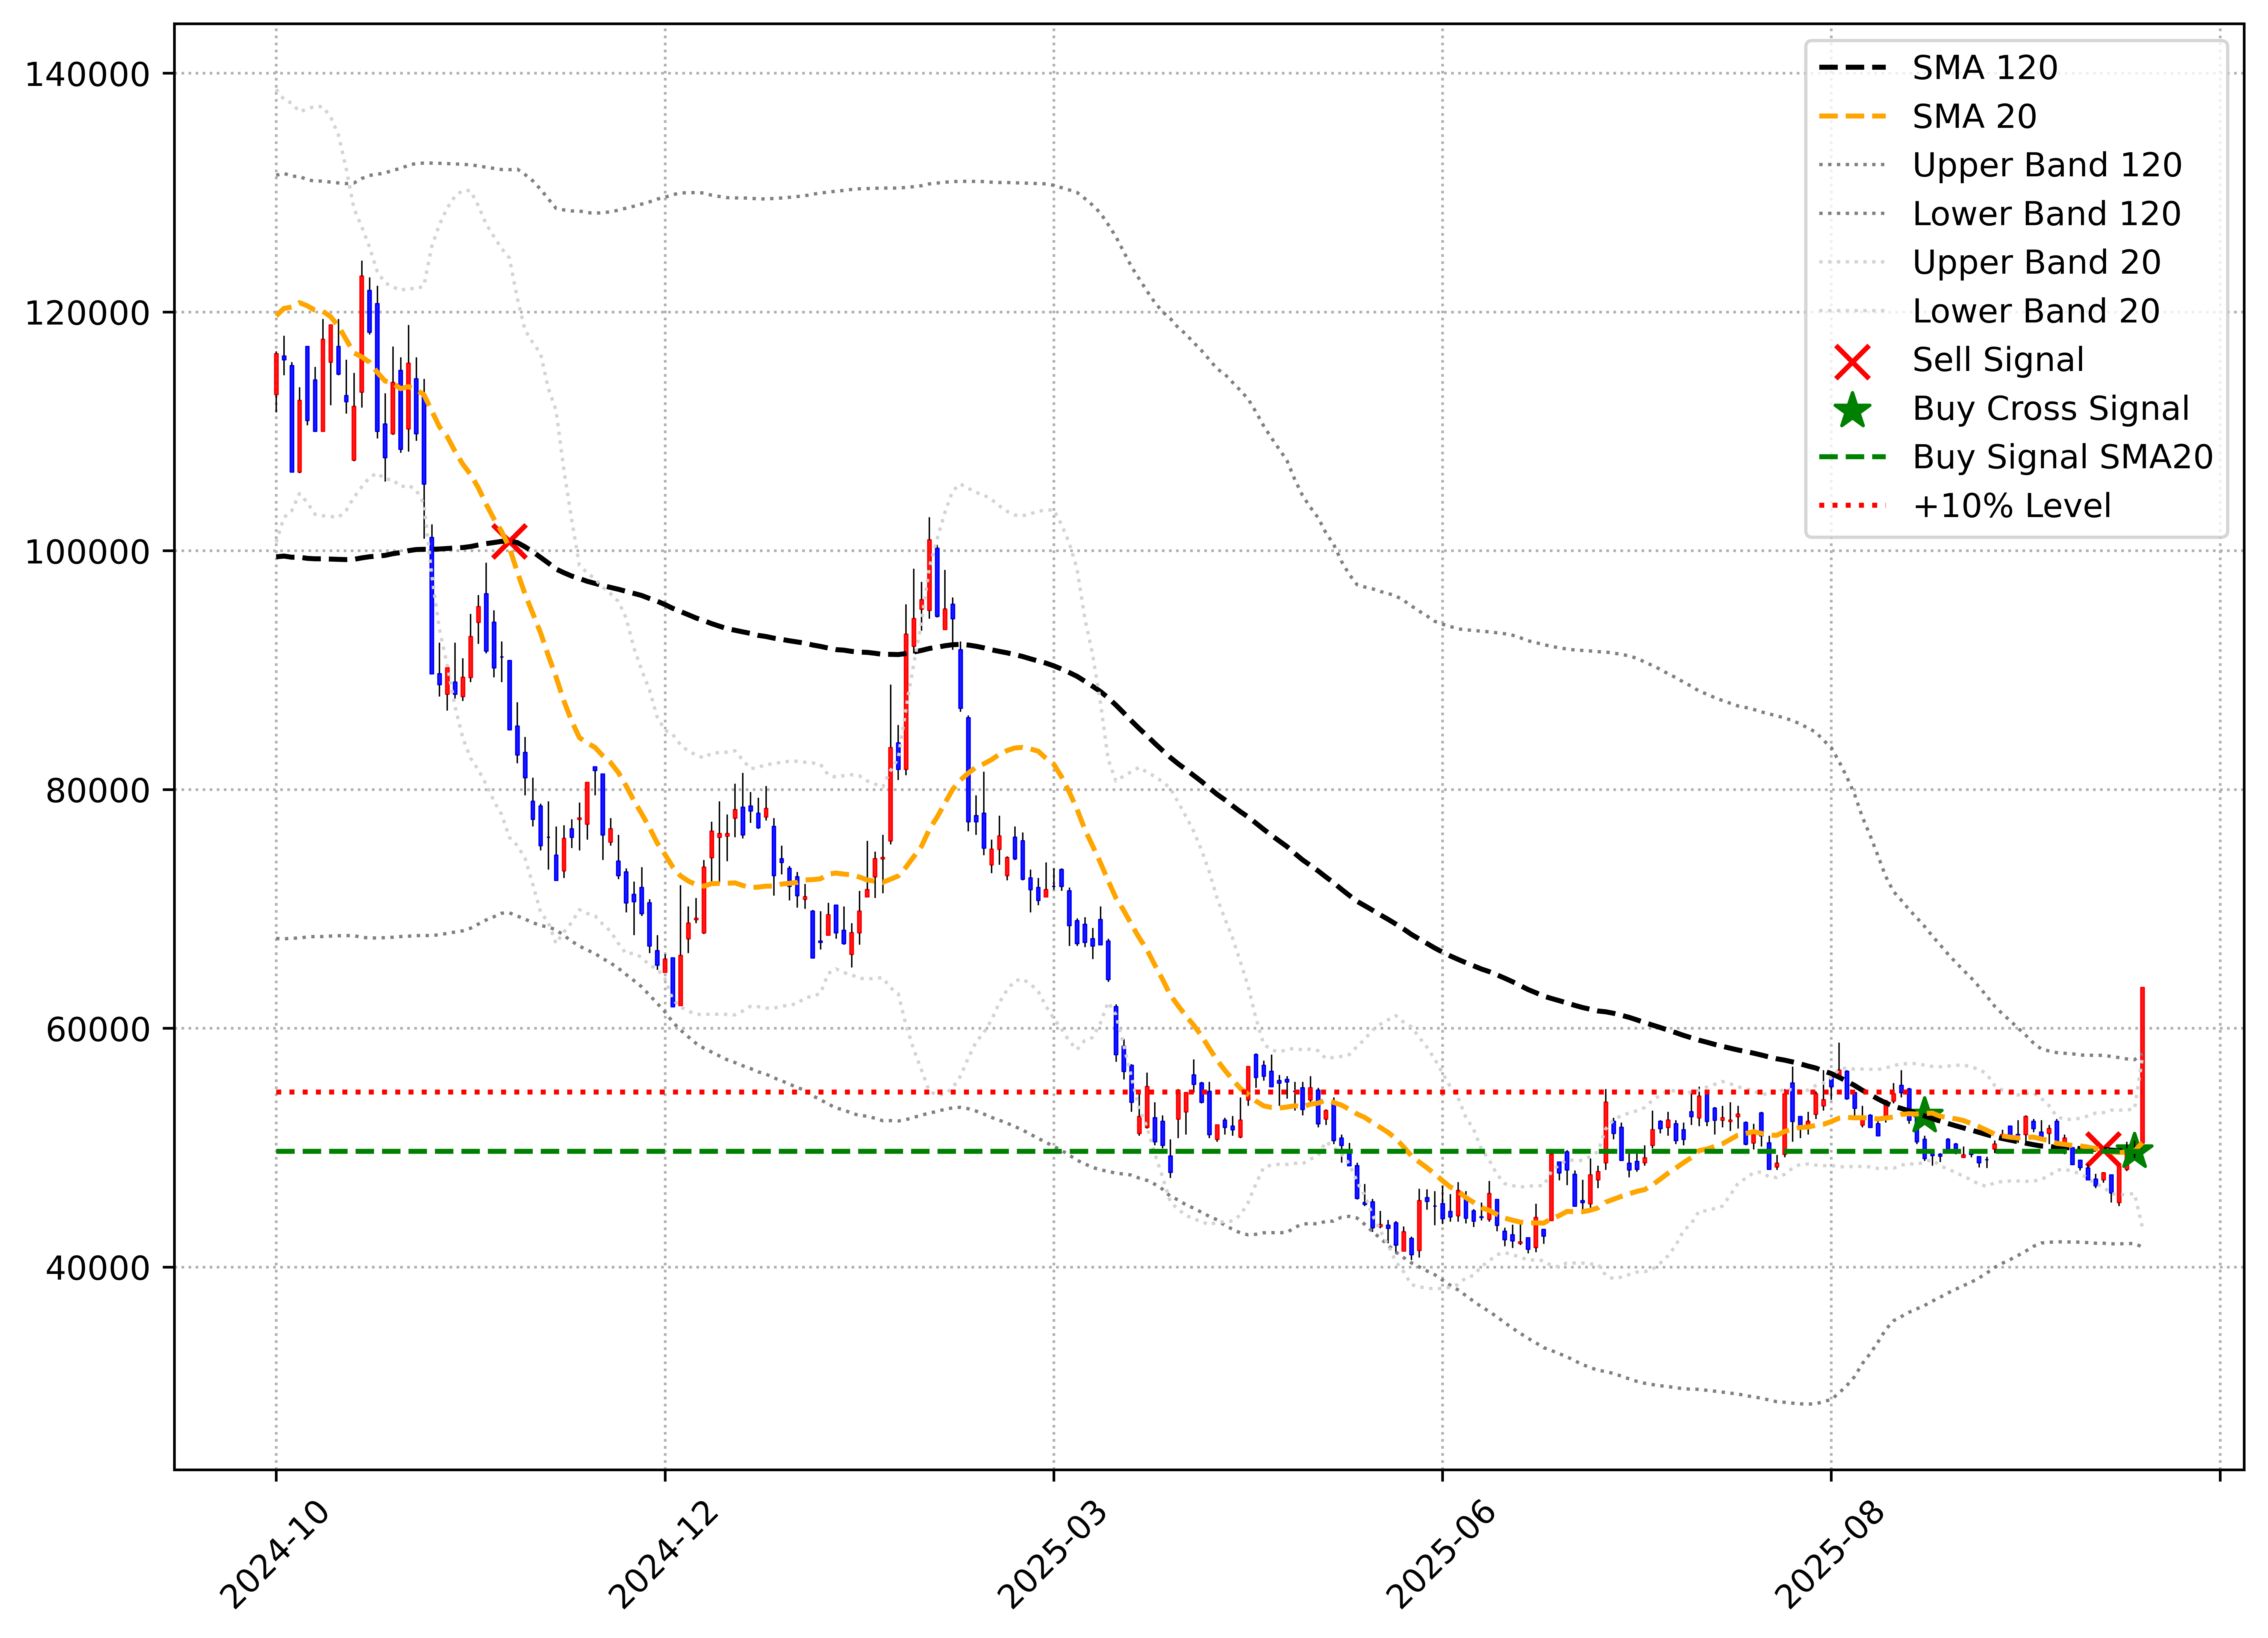Image resolution: width=2268 pixels, height=1638 pixels.
Task: Click the 2024-10 x-axis date label
Action: click(273, 1555)
